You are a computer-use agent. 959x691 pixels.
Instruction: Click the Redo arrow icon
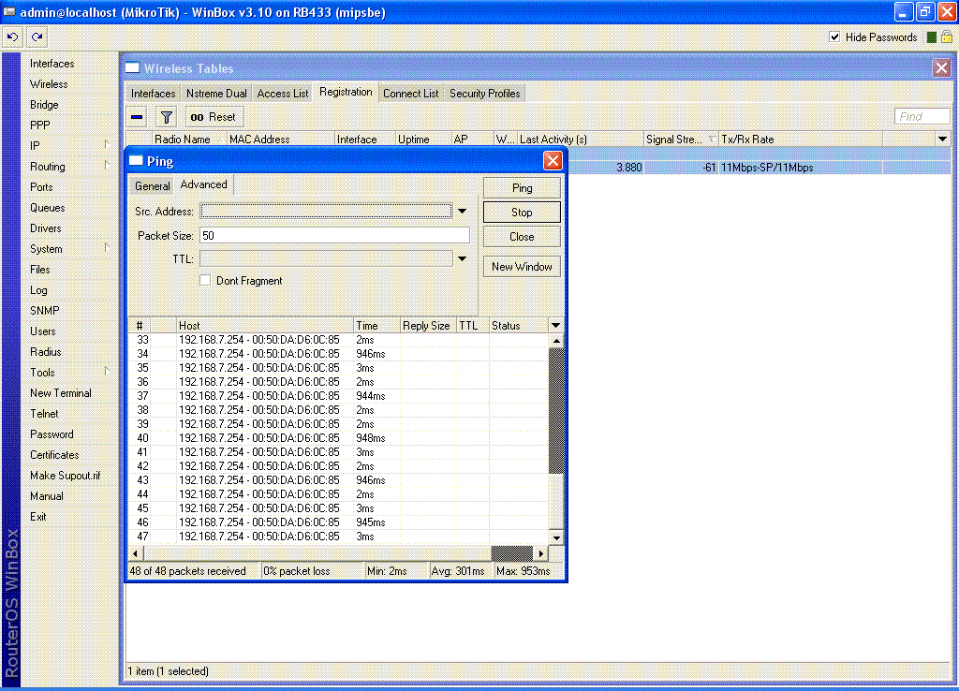(37, 37)
